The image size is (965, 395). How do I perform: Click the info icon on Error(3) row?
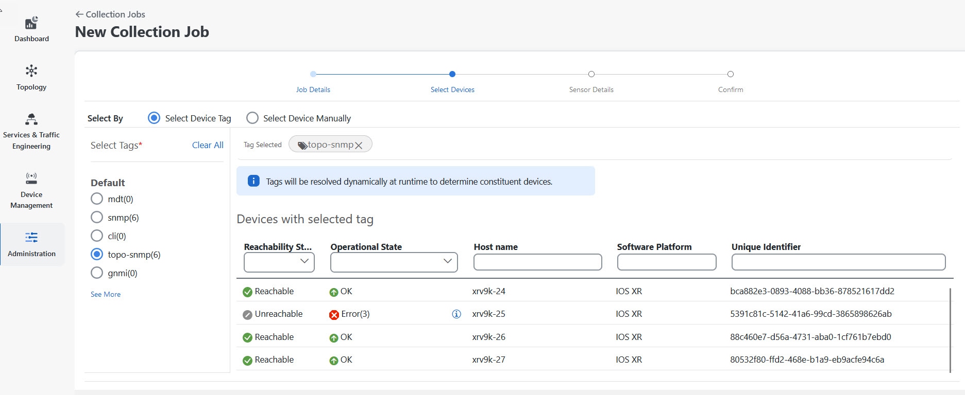pos(456,314)
